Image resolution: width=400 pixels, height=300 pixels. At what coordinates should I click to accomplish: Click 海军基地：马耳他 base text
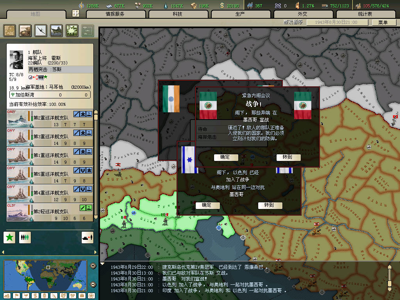[x=44, y=87]
